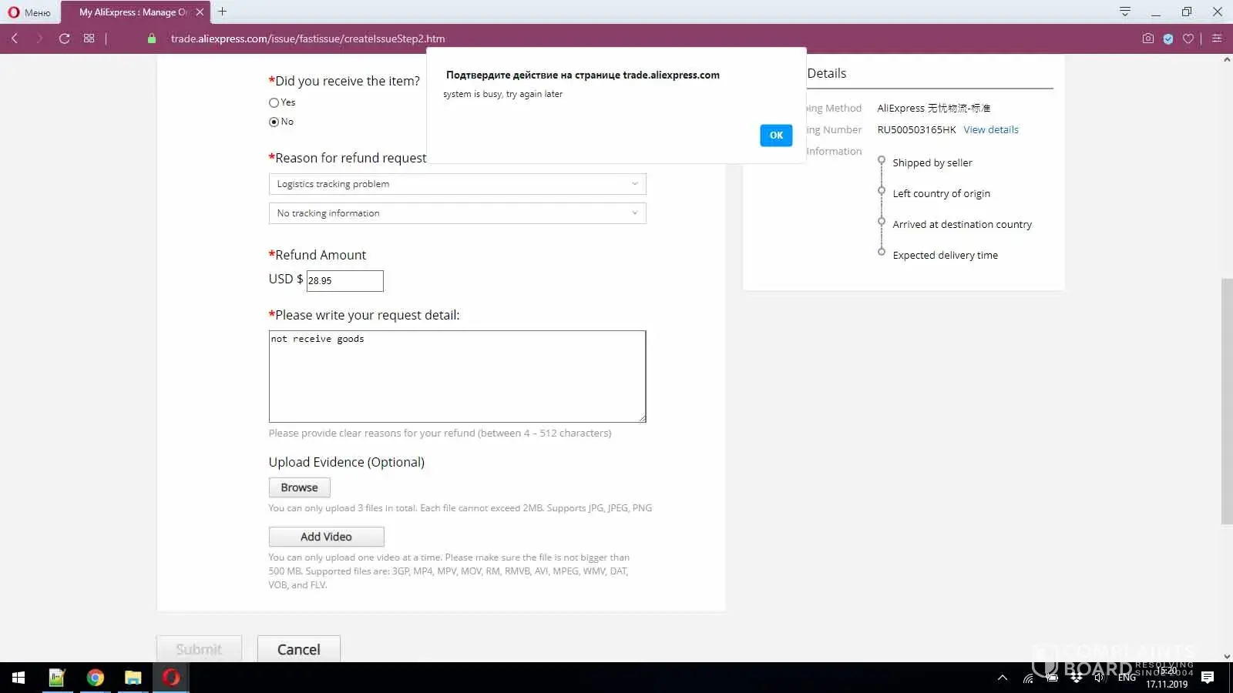Image resolution: width=1233 pixels, height=693 pixels.
Task: Open volume control in tray
Action: [1100, 678]
